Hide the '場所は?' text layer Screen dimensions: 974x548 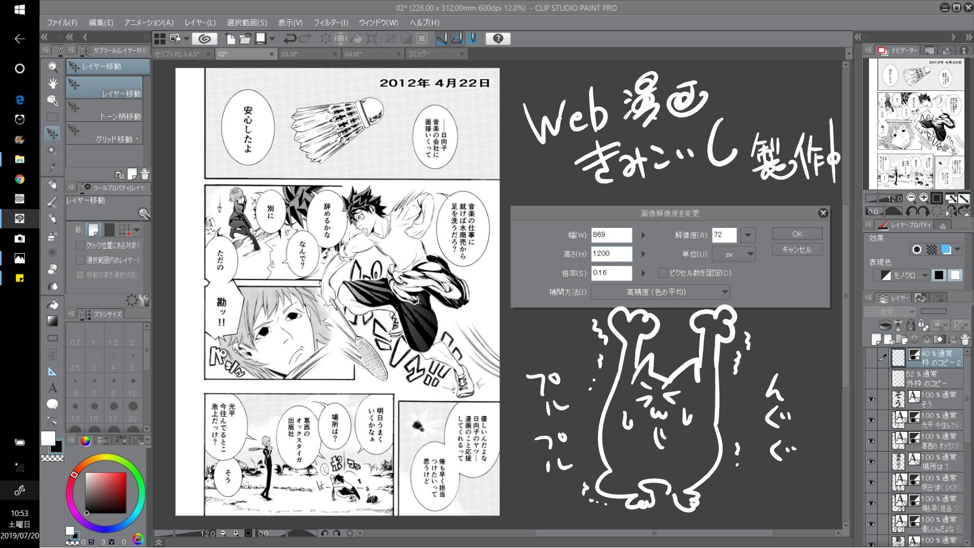coord(871,462)
